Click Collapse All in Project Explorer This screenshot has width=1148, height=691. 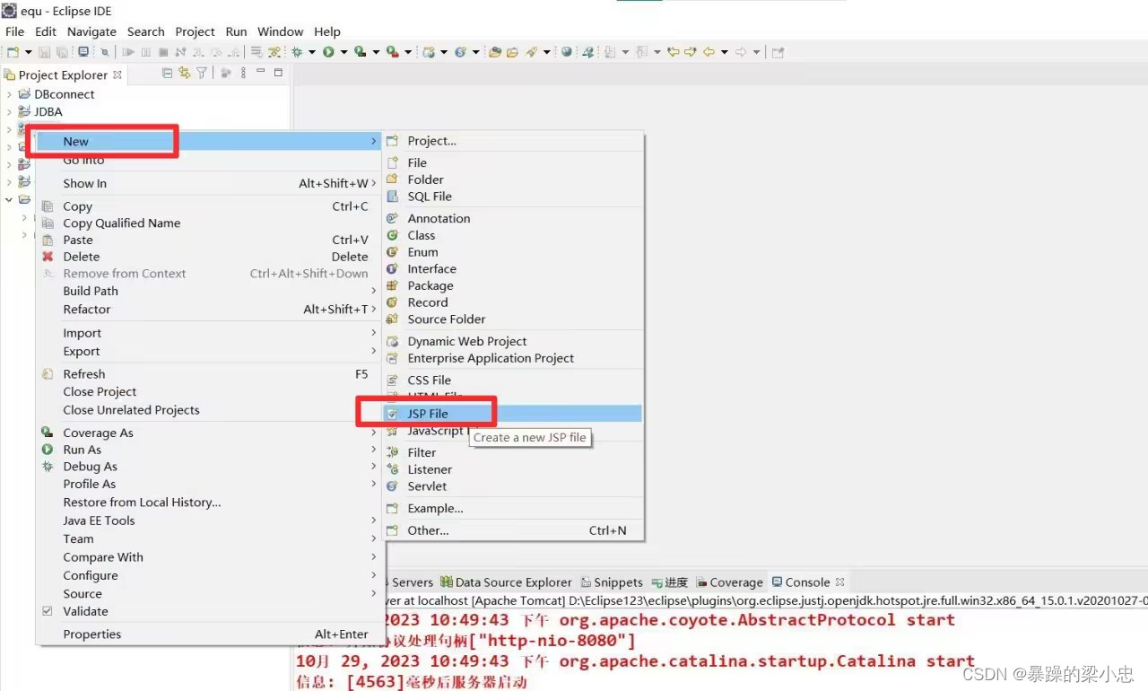[x=167, y=73]
